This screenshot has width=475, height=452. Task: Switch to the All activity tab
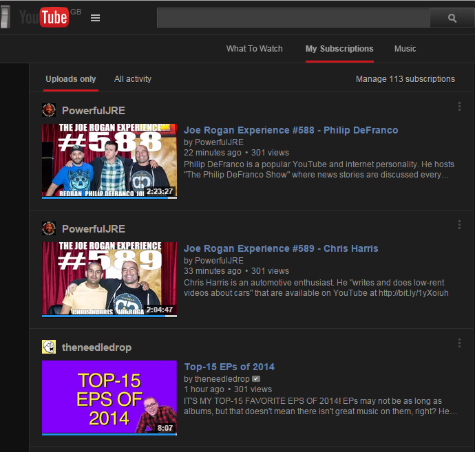click(x=133, y=79)
